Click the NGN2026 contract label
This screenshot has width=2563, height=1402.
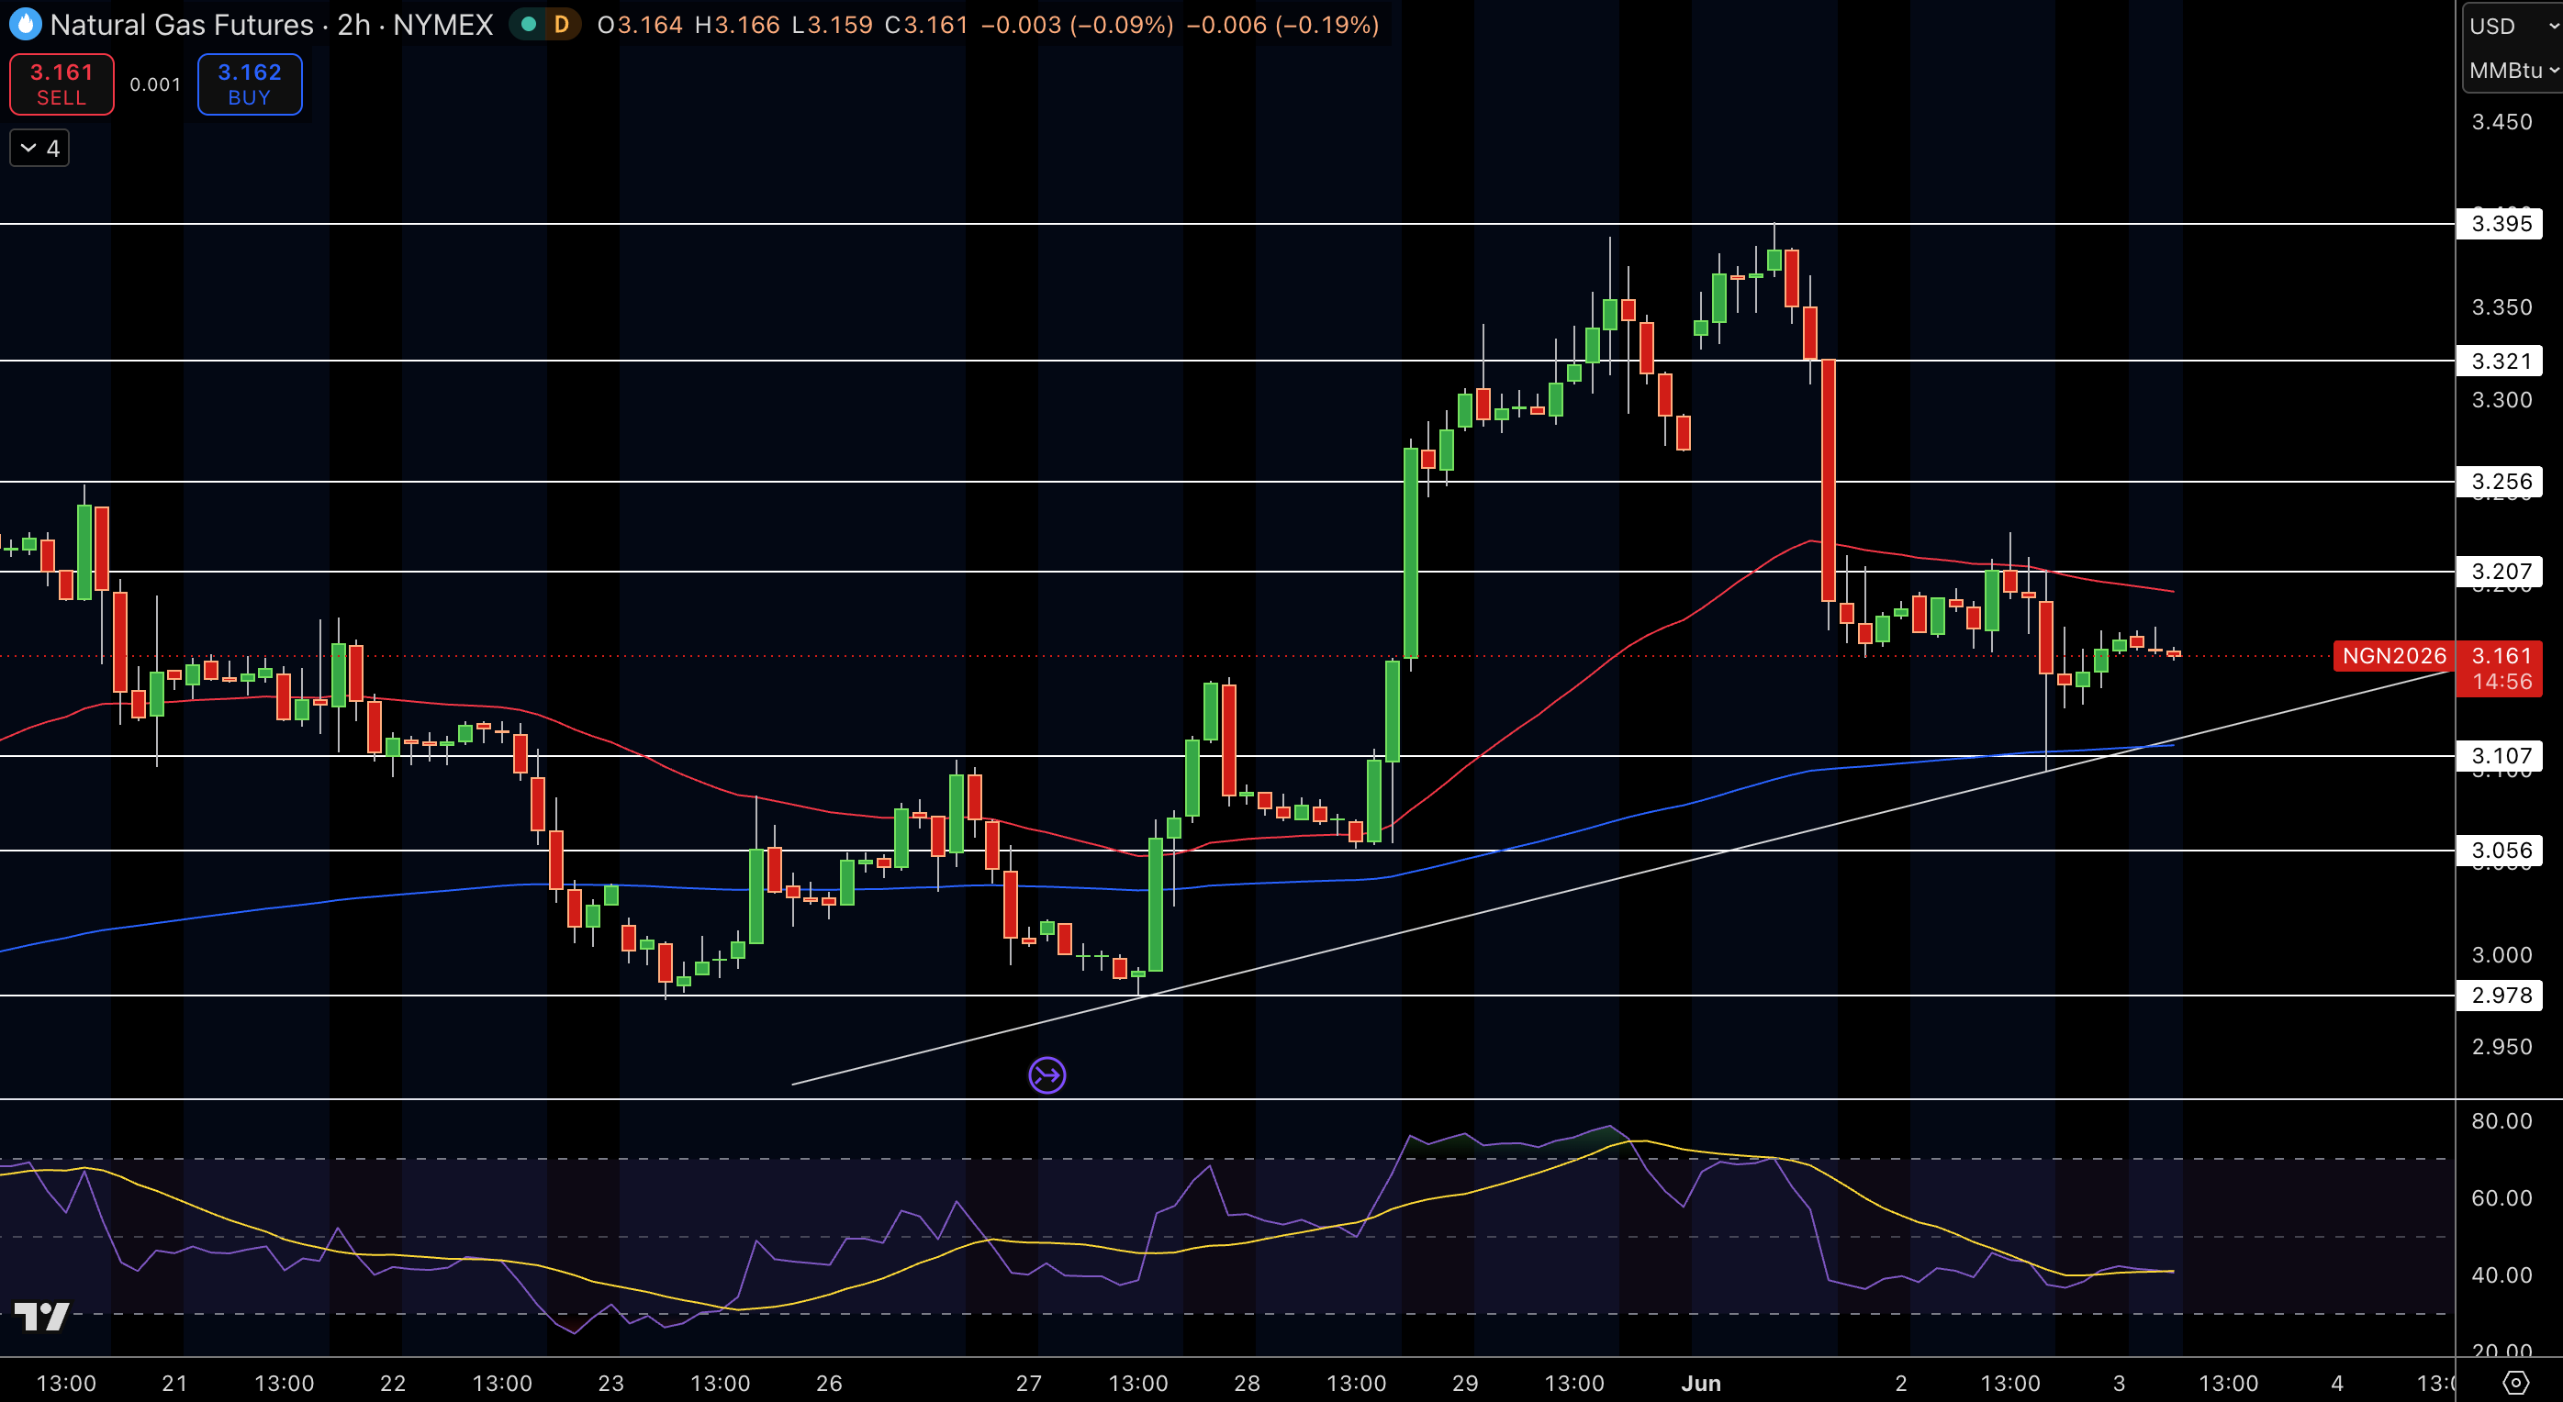[2394, 656]
